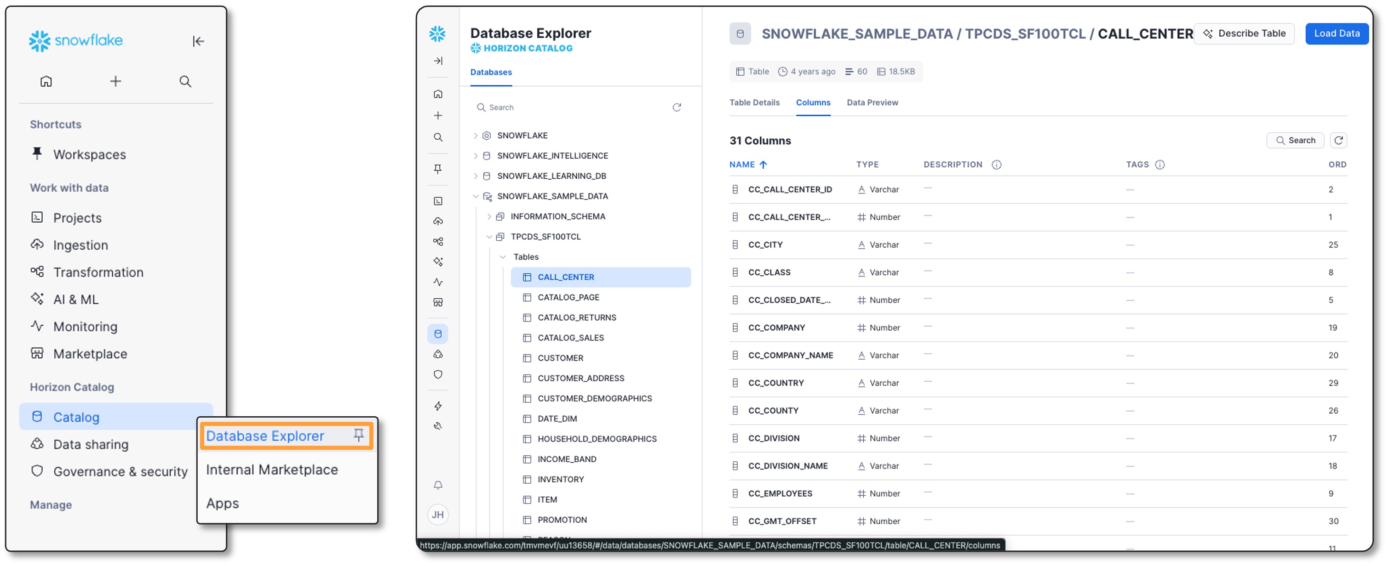Collapse the Snowflake navigation sidebar
The image size is (1389, 566).
pyautogui.click(x=198, y=41)
